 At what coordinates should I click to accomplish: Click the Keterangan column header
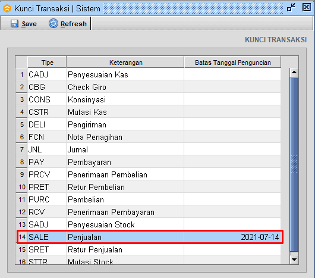coord(125,63)
